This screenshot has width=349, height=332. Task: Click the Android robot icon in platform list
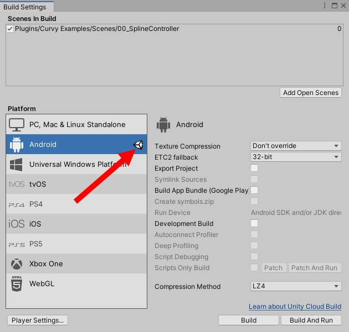coord(17,145)
